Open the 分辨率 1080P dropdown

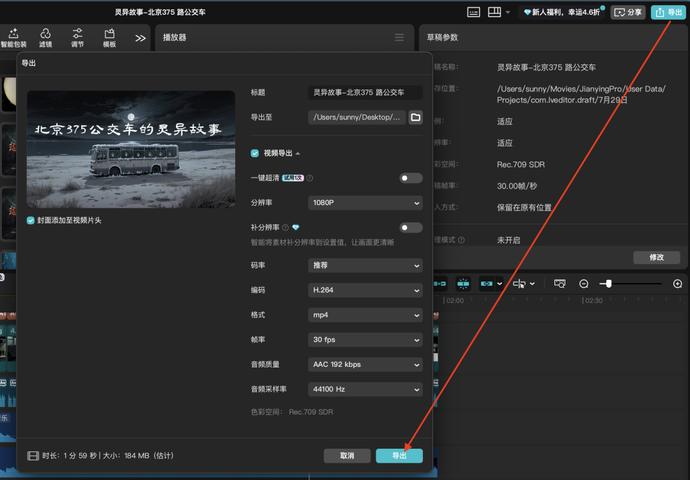(365, 203)
